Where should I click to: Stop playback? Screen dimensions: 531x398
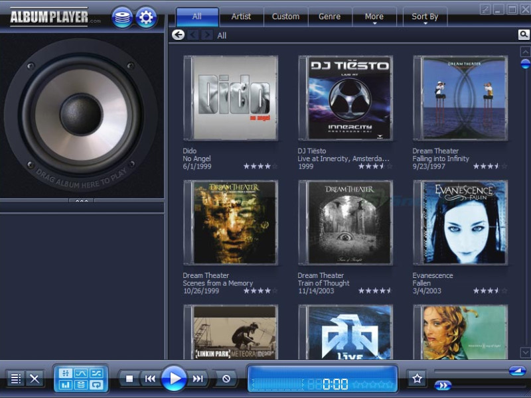tap(129, 378)
